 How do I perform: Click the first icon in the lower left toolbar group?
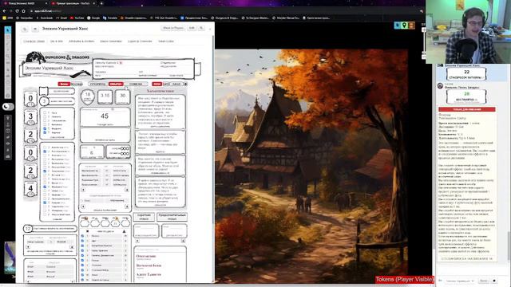point(8,118)
